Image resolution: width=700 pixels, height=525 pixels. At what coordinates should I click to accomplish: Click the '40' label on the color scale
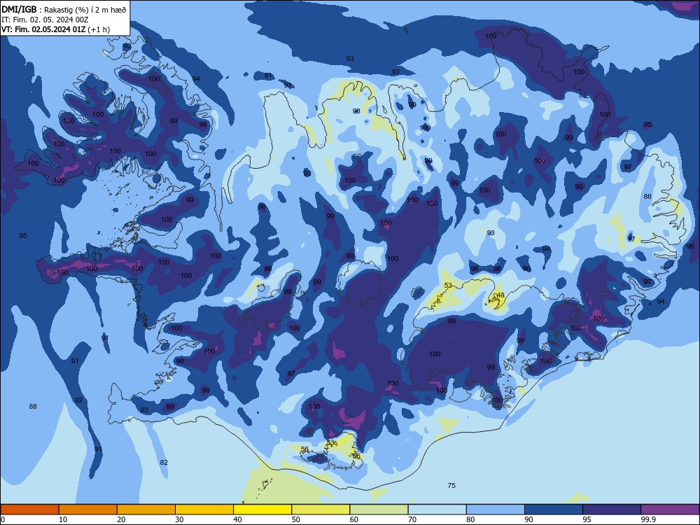tap(237, 519)
